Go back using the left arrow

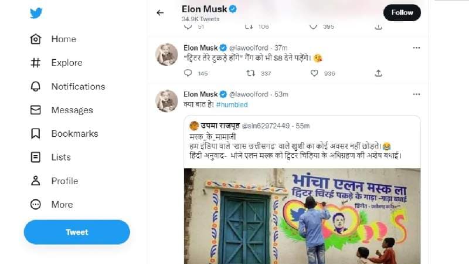pos(160,12)
